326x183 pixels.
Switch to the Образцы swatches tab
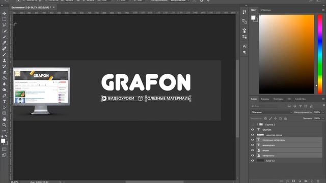tap(266, 10)
